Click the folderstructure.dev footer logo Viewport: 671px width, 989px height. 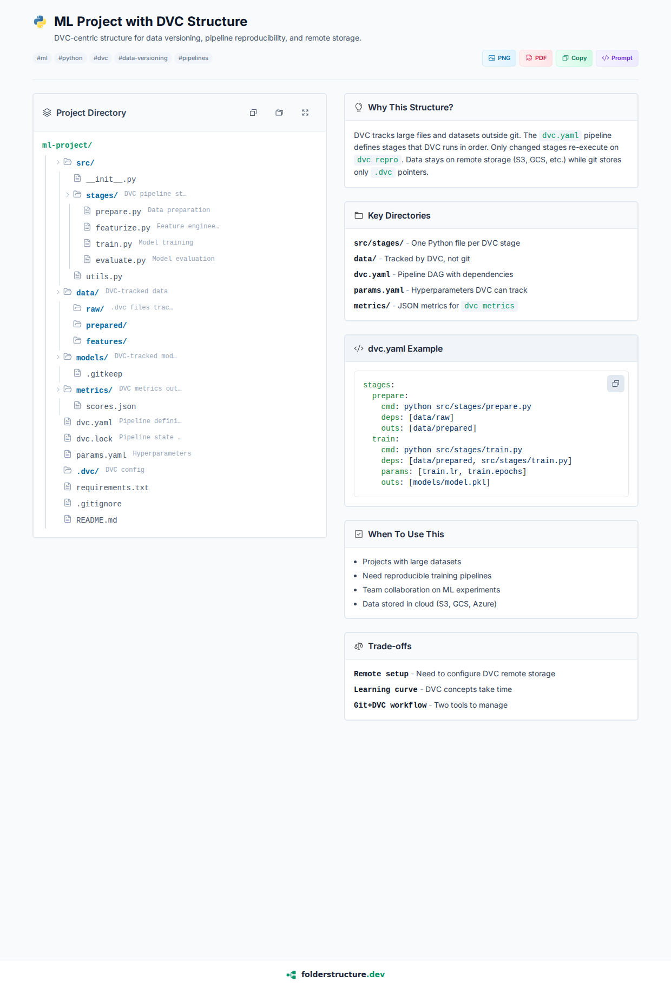pyautogui.click(x=335, y=974)
